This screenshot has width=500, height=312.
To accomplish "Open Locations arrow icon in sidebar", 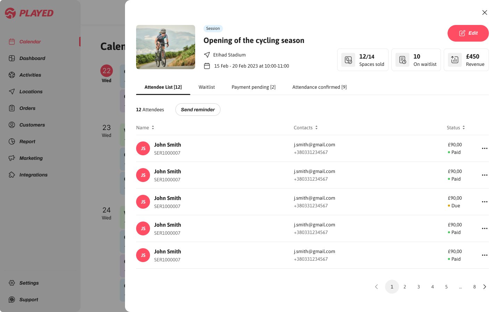I will tap(12, 92).
